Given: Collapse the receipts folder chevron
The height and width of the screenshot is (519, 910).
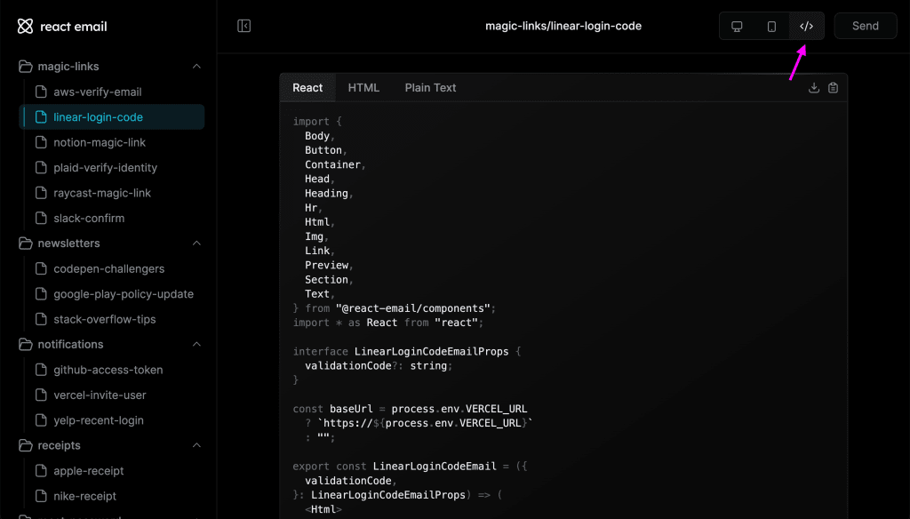Looking at the screenshot, I should tap(196, 445).
